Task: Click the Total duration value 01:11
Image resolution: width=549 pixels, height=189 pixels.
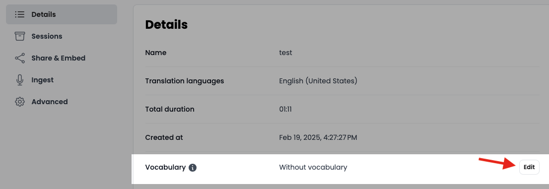Action: click(285, 109)
